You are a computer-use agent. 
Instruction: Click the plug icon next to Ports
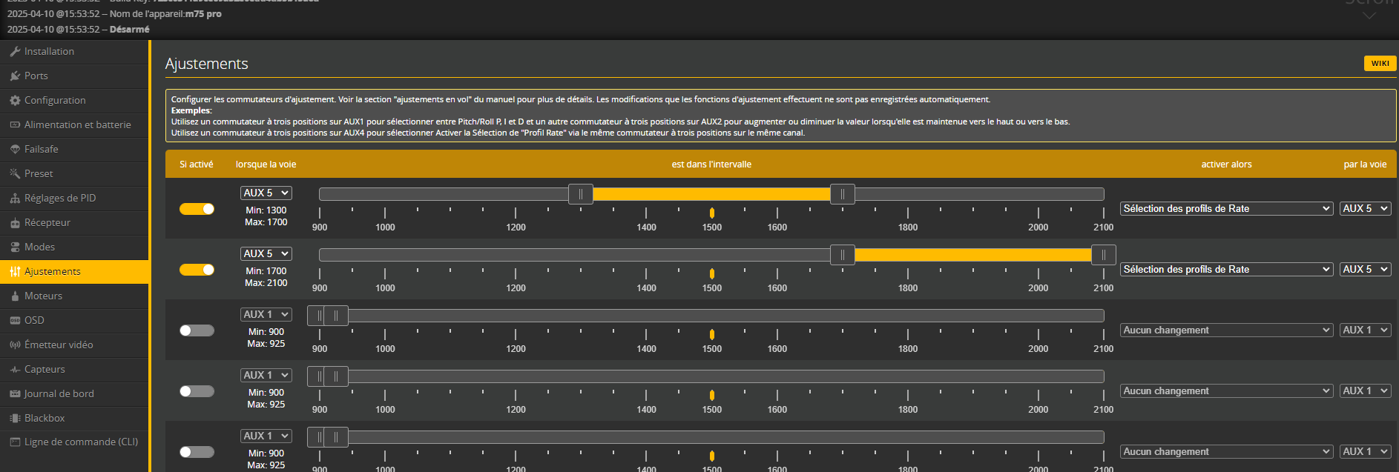15,76
